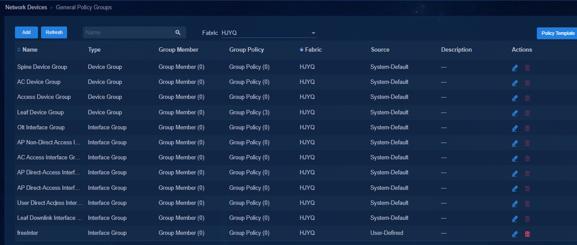Select the Leaf Downlink Interface name cell
Viewport: 577px width, 245px height.
50,218
